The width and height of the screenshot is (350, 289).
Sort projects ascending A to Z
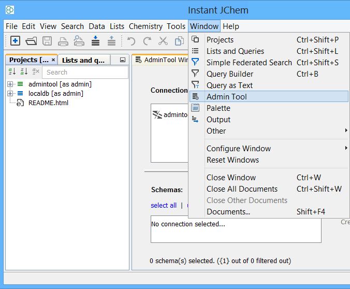click(12, 71)
